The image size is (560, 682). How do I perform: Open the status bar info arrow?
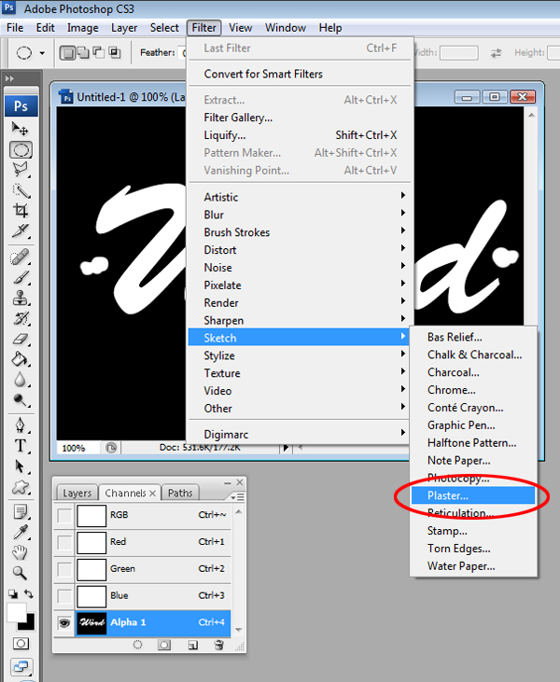(286, 448)
